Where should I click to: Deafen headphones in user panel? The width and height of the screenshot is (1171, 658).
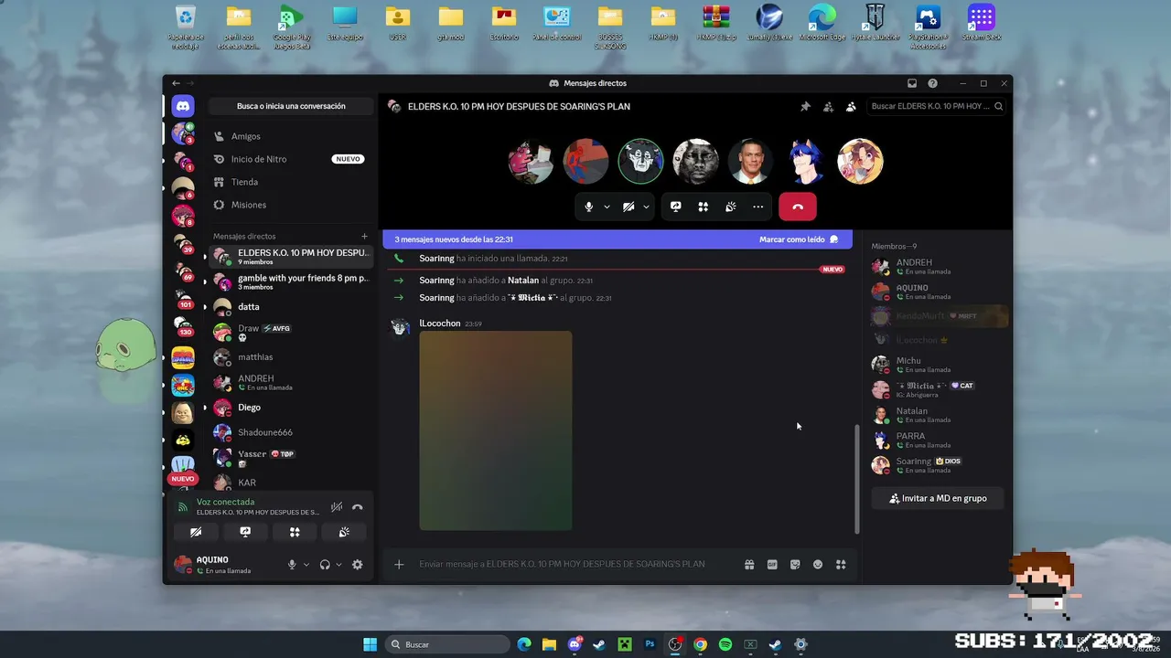[325, 565]
